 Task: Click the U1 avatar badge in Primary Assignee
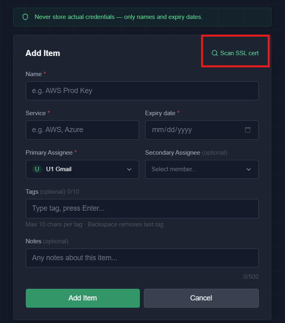coord(37,169)
